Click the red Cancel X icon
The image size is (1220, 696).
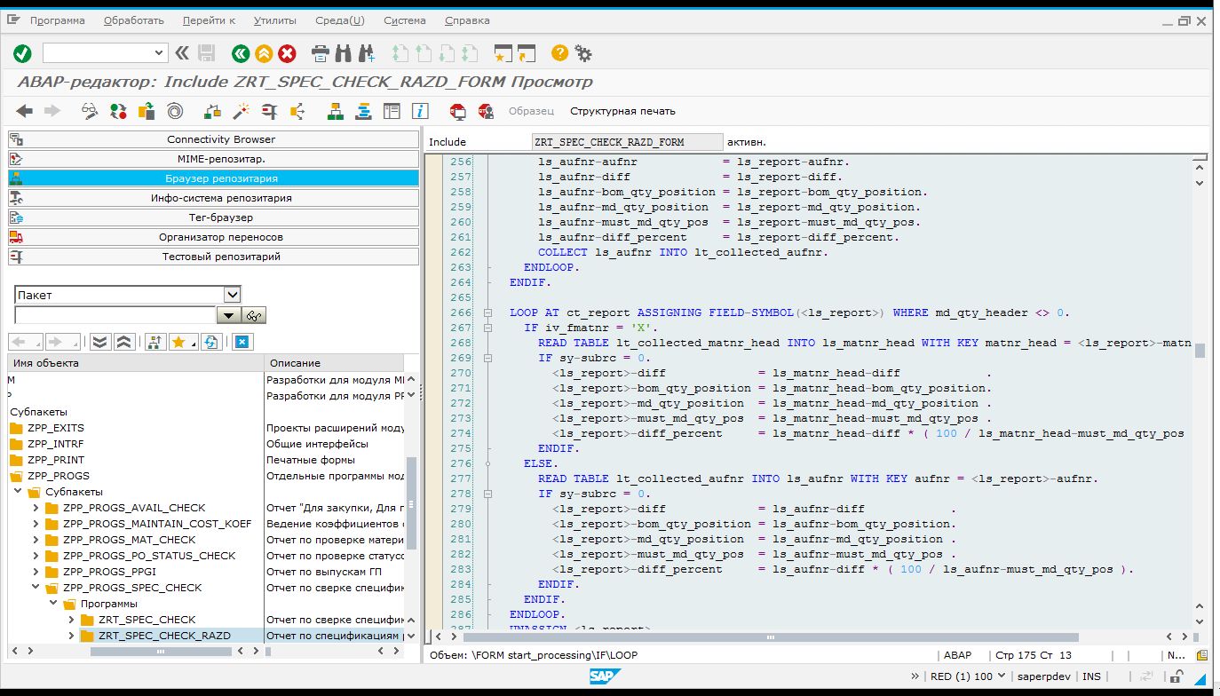click(x=287, y=53)
